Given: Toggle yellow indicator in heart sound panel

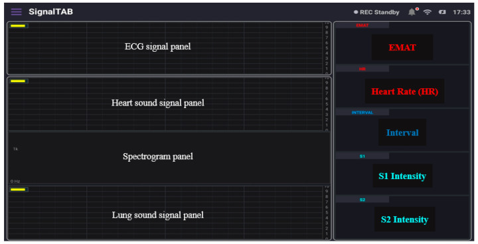Looking at the screenshot, I should (18, 81).
